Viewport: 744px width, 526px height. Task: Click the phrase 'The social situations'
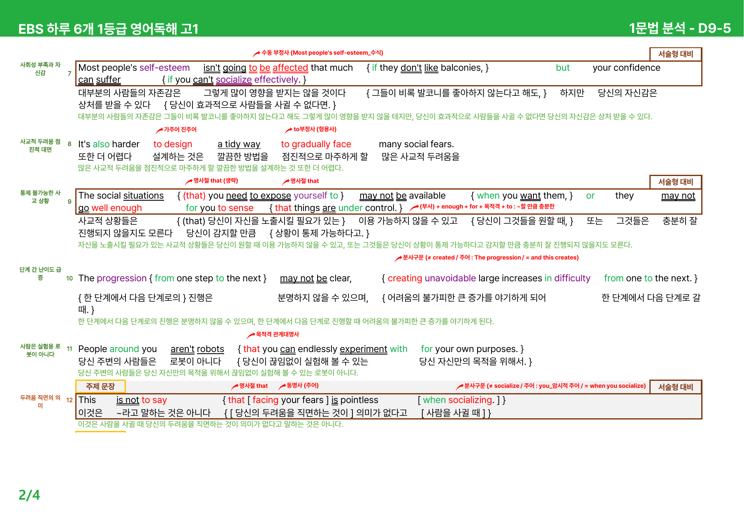pos(121,195)
